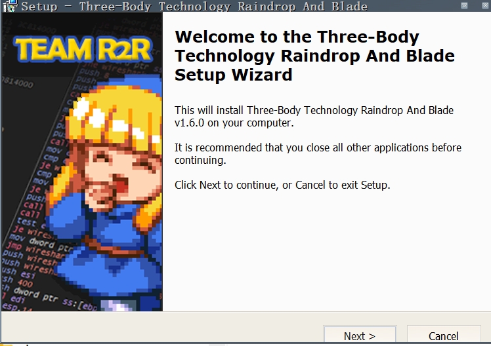Click the TEAM R2R logo
This screenshot has height=346, width=491.
(83, 49)
